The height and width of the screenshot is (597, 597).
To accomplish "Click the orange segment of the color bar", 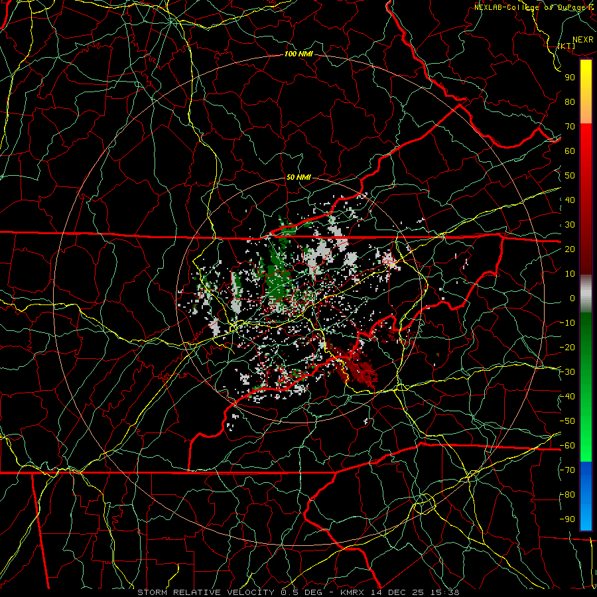I will tap(586, 112).
